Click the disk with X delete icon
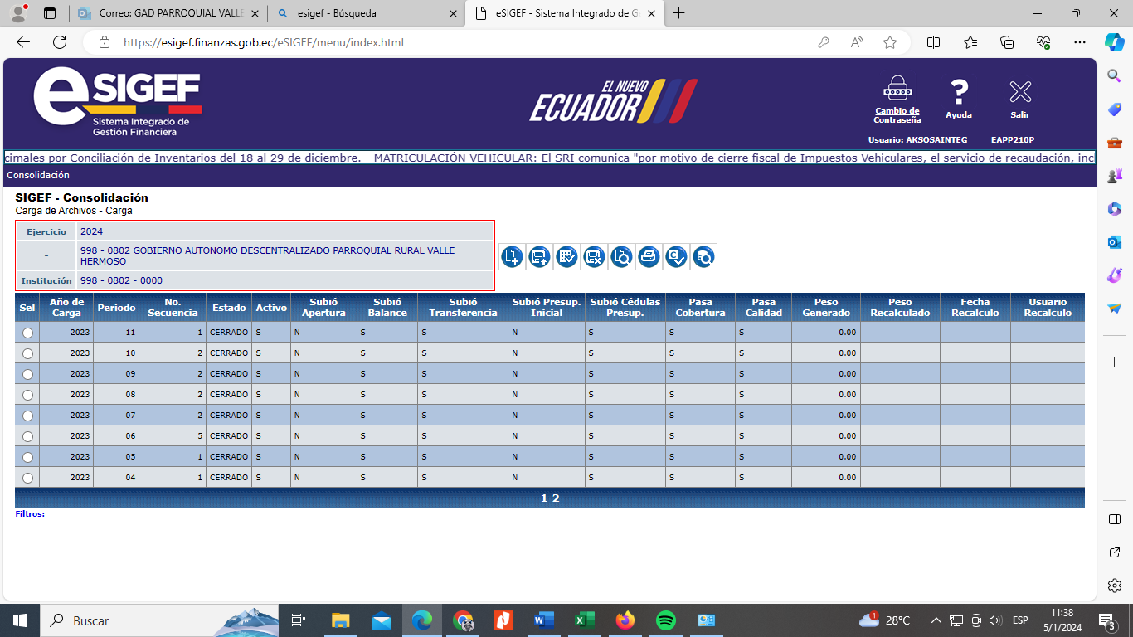This screenshot has width=1133, height=637. [594, 257]
